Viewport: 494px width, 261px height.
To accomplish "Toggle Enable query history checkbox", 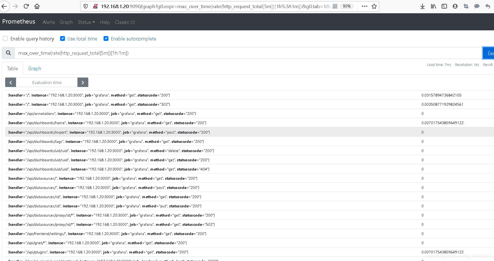I will pyautogui.click(x=5, y=38).
